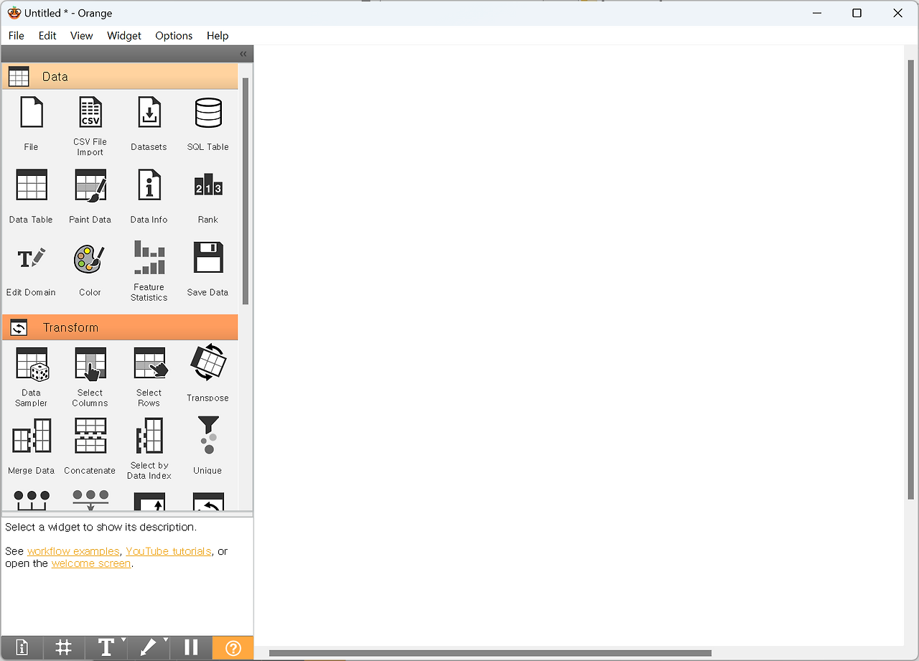This screenshot has height=661, width=919.
Task: Select the Merge Data widget
Action: click(32, 436)
